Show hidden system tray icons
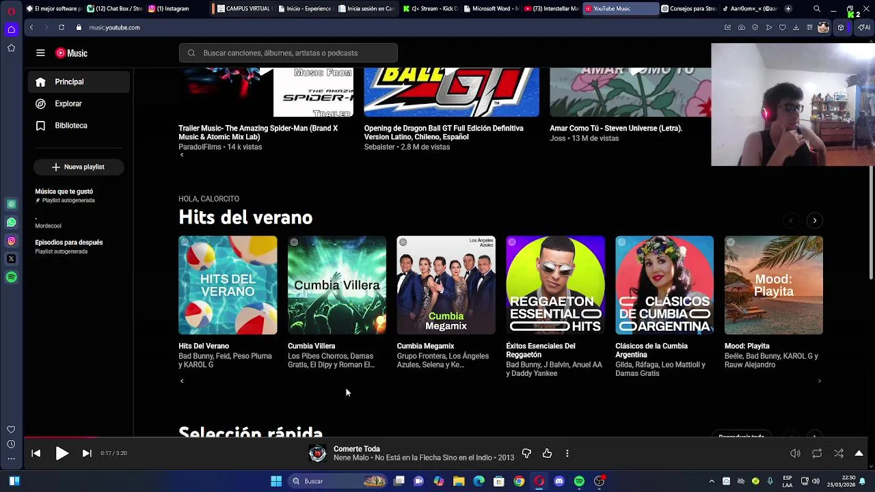The height and width of the screenshot is (492, 875). [712, 481]
